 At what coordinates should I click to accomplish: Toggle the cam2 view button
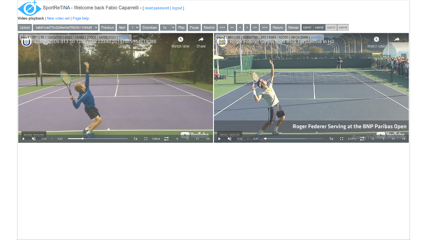point(319,28)
